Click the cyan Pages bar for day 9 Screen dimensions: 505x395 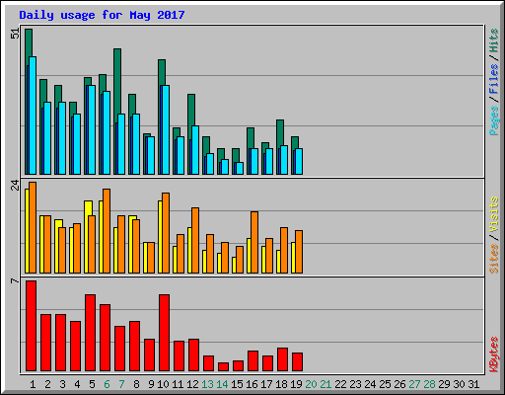click(x=151, y=155)
